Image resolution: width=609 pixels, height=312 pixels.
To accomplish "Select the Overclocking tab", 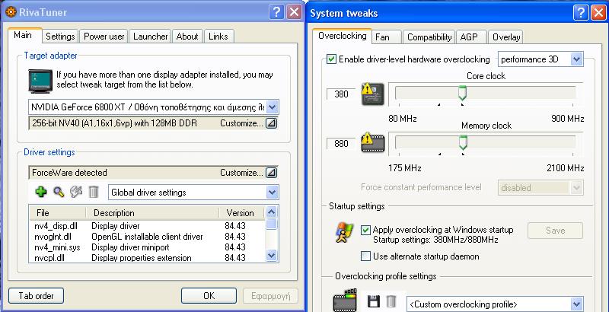I will pyautogui.click(x=342, y=36).
